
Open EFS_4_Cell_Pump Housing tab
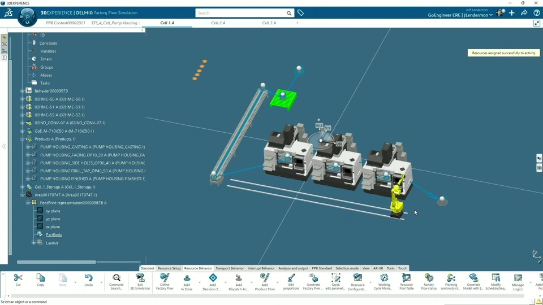pos(115,23)
